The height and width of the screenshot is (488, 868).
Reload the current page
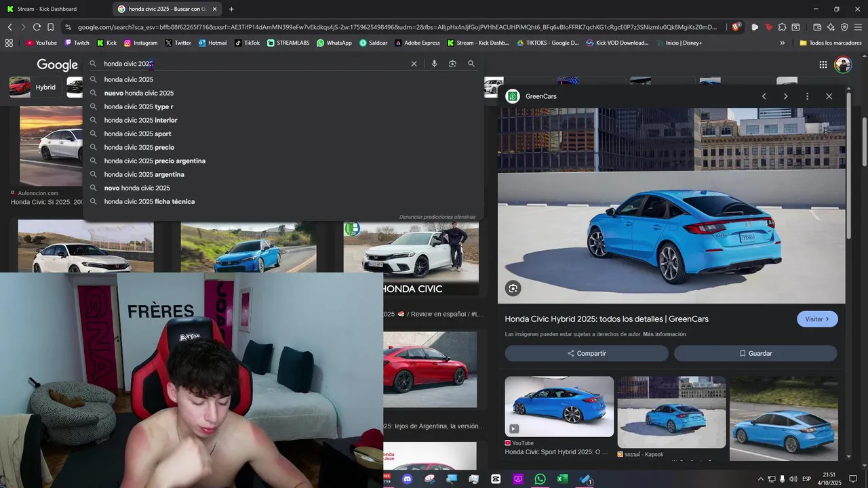(37, 27)
